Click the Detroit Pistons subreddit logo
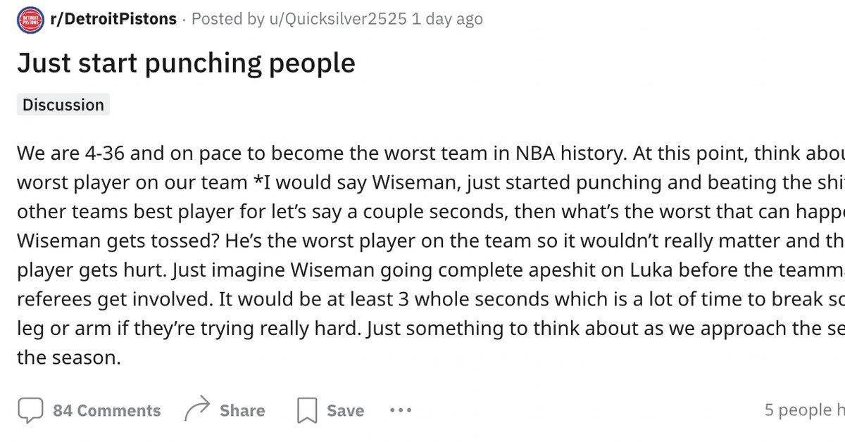Viewport: 845px width, 442px height. coord(30,20)
